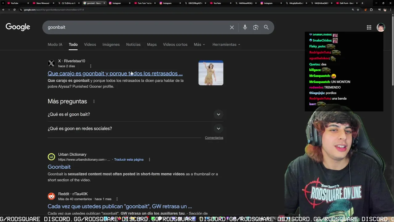Viewport: 394px width, 222px height.
Task: Switch to the G9KZSf9bgAIZV X tab
Action: [195, 3]
